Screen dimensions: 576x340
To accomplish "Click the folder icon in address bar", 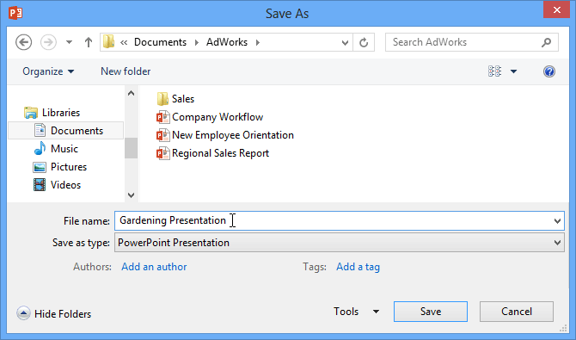I will [x=108, y=42].
